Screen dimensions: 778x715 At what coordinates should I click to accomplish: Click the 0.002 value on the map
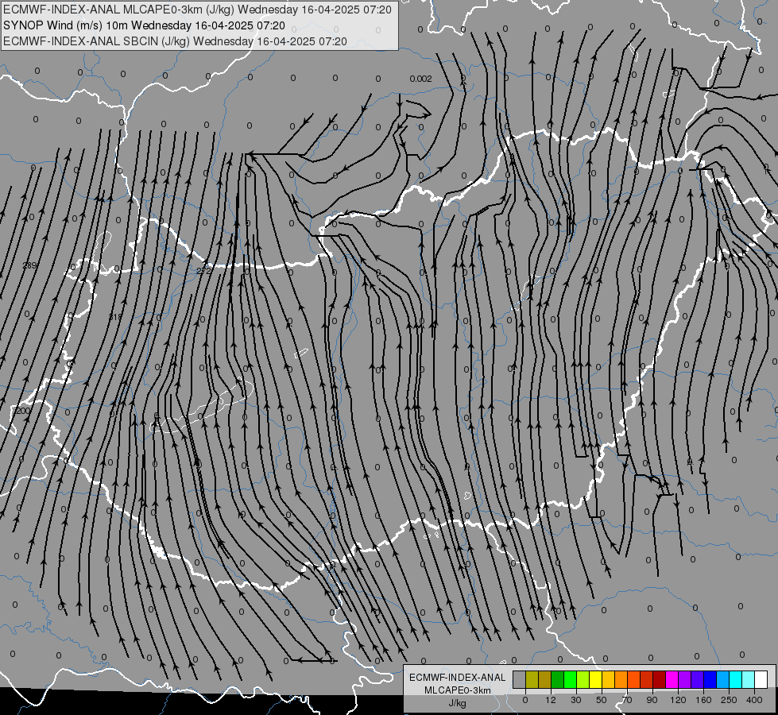point(420,79)
